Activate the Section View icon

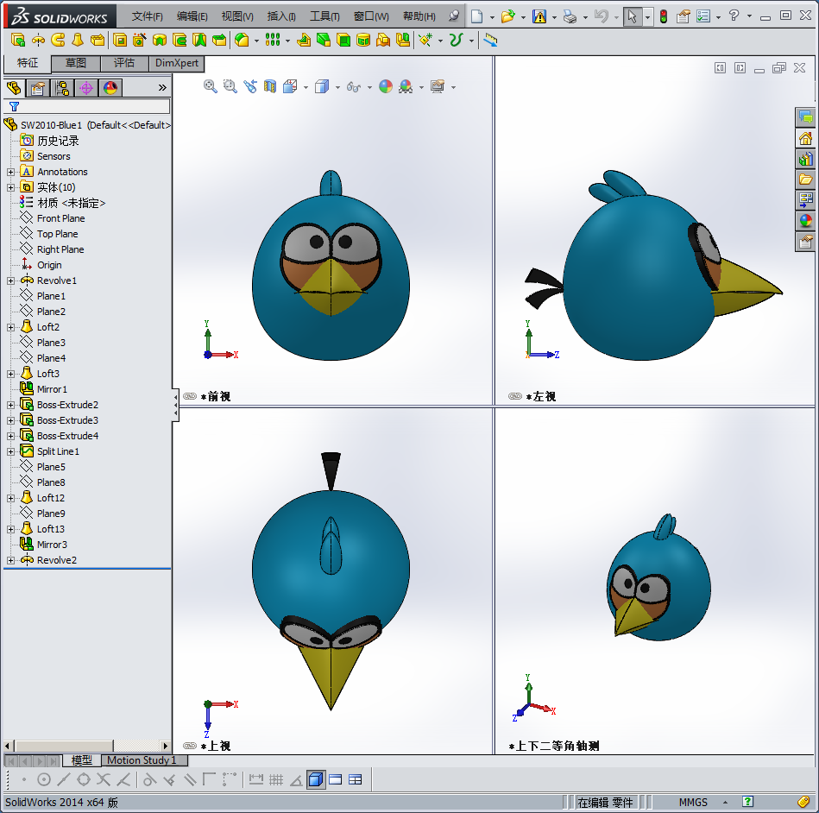[270, 86]
